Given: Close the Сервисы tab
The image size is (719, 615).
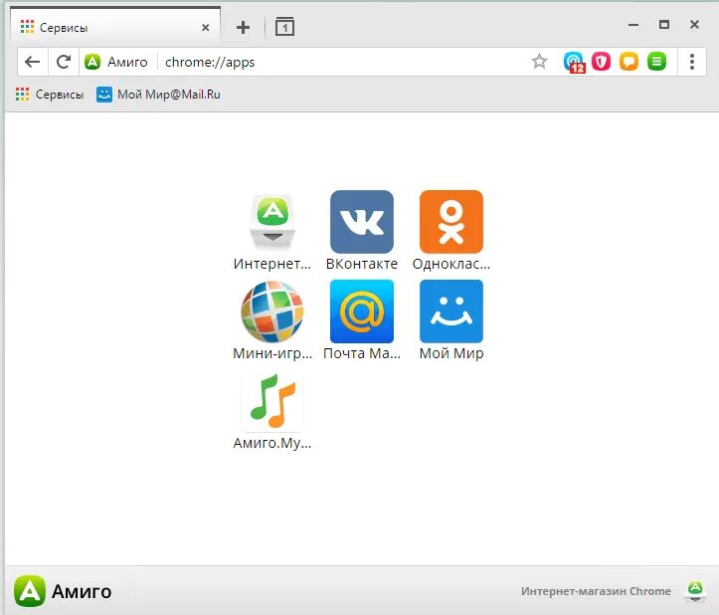Looking at the screenshot, I should [x=206, y=28].
